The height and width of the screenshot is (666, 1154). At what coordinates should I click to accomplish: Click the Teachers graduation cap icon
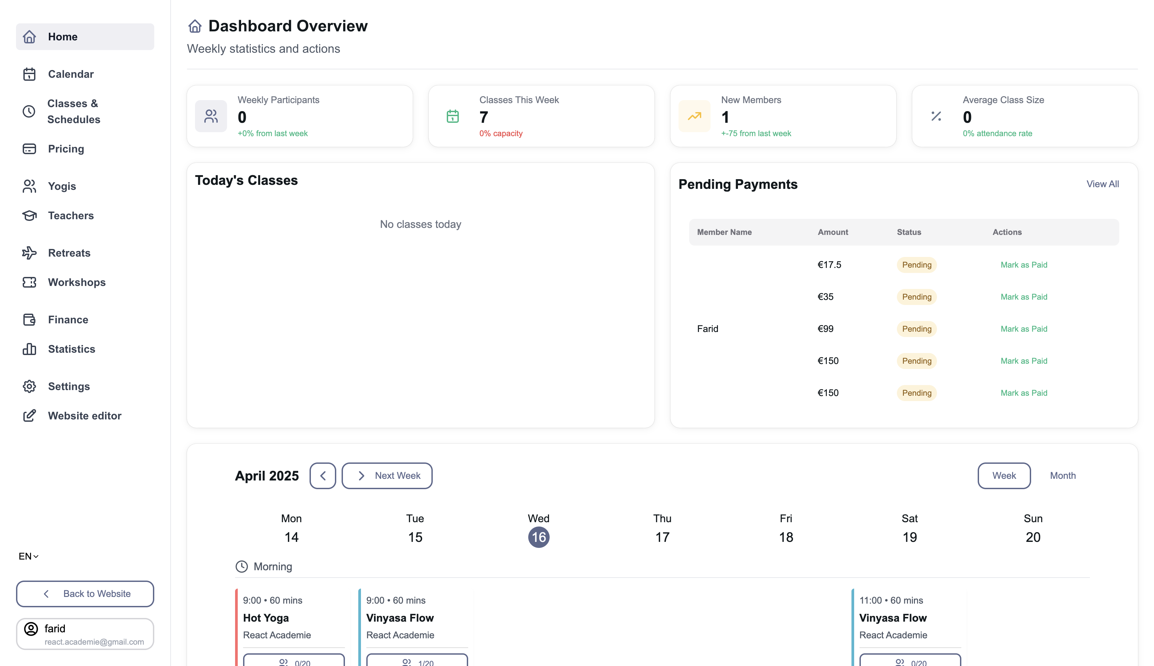(29, 216)
